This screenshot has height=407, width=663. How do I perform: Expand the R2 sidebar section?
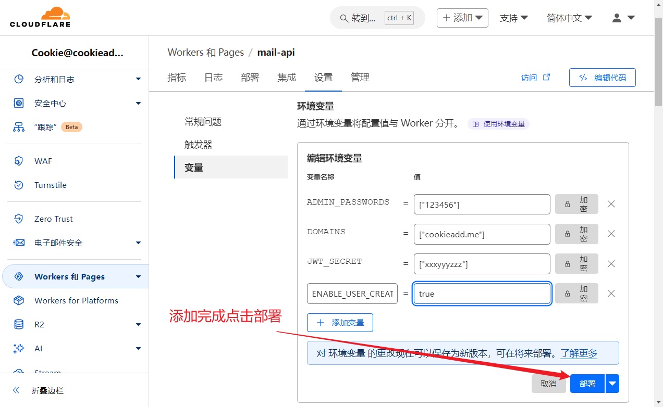click(x=138, y=325)
